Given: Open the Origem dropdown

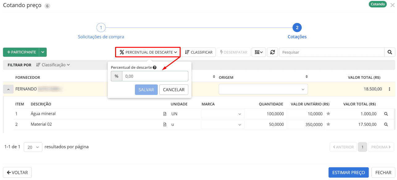Looking at the screenshot, I should click(x=263, y=89).
